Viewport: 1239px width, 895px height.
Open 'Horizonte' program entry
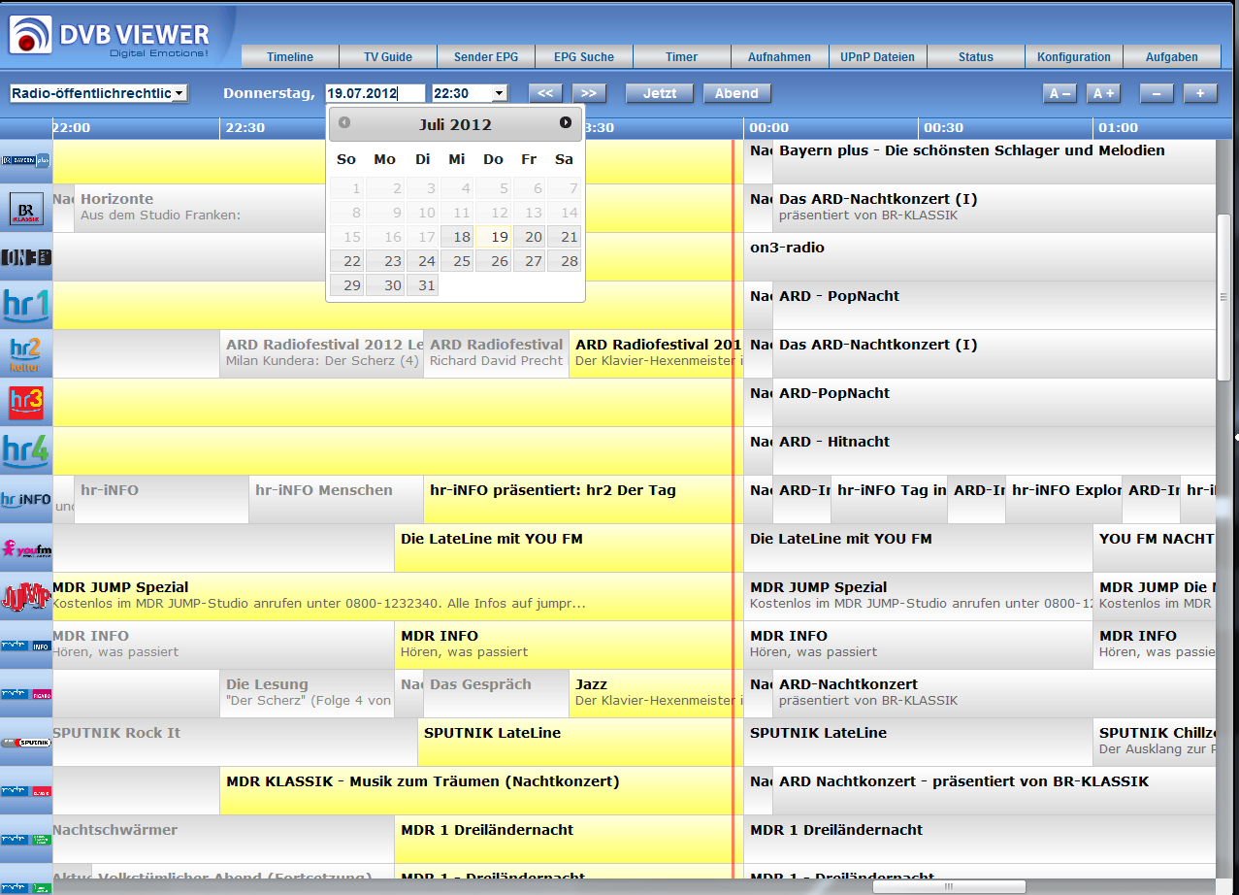(199, 209)
